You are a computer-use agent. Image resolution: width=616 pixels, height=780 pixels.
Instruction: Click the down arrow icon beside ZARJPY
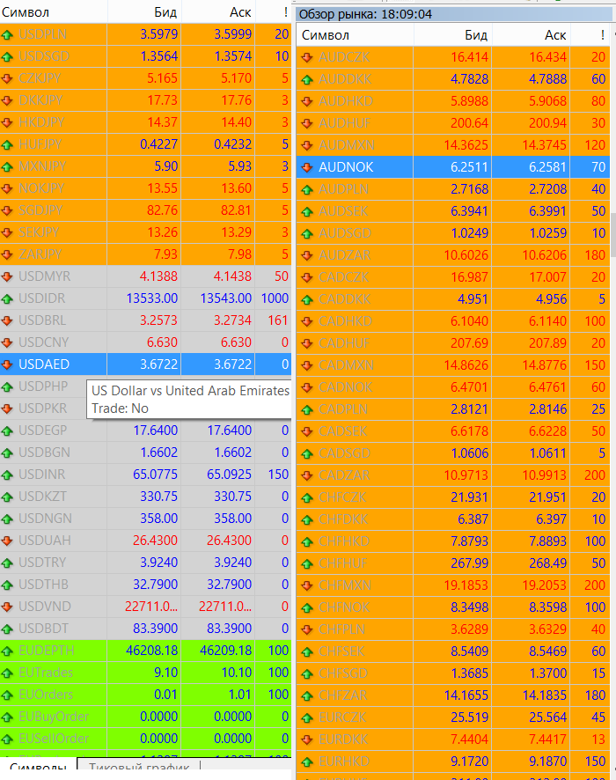click(x=7, y=254)
